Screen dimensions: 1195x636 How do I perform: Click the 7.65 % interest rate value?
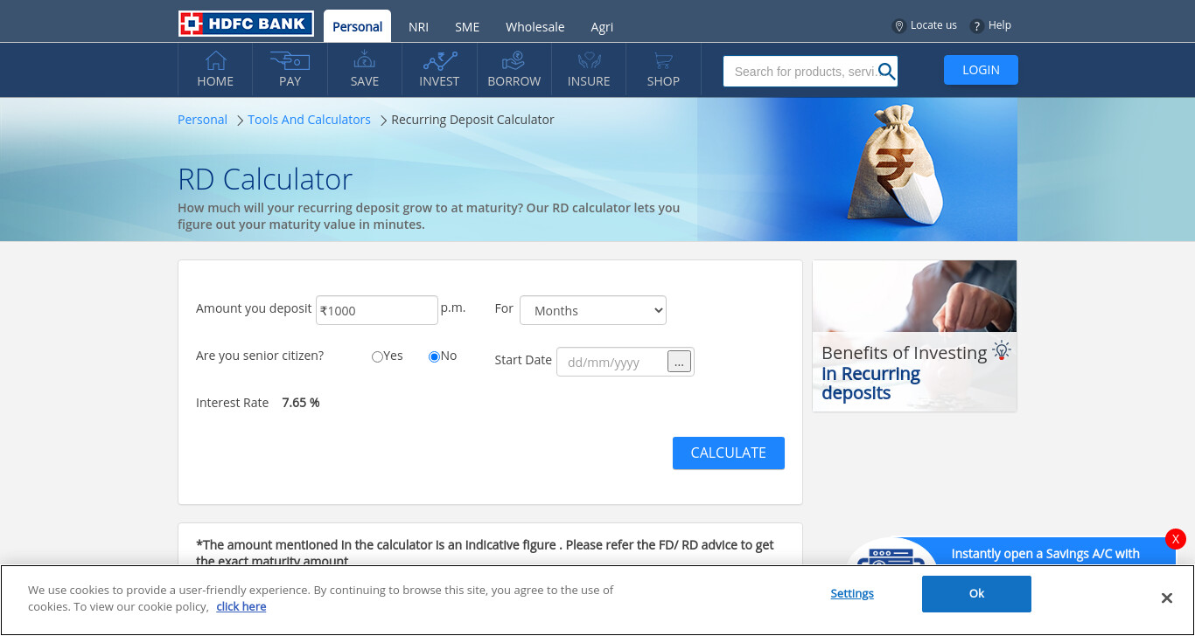tap(301, 403)
